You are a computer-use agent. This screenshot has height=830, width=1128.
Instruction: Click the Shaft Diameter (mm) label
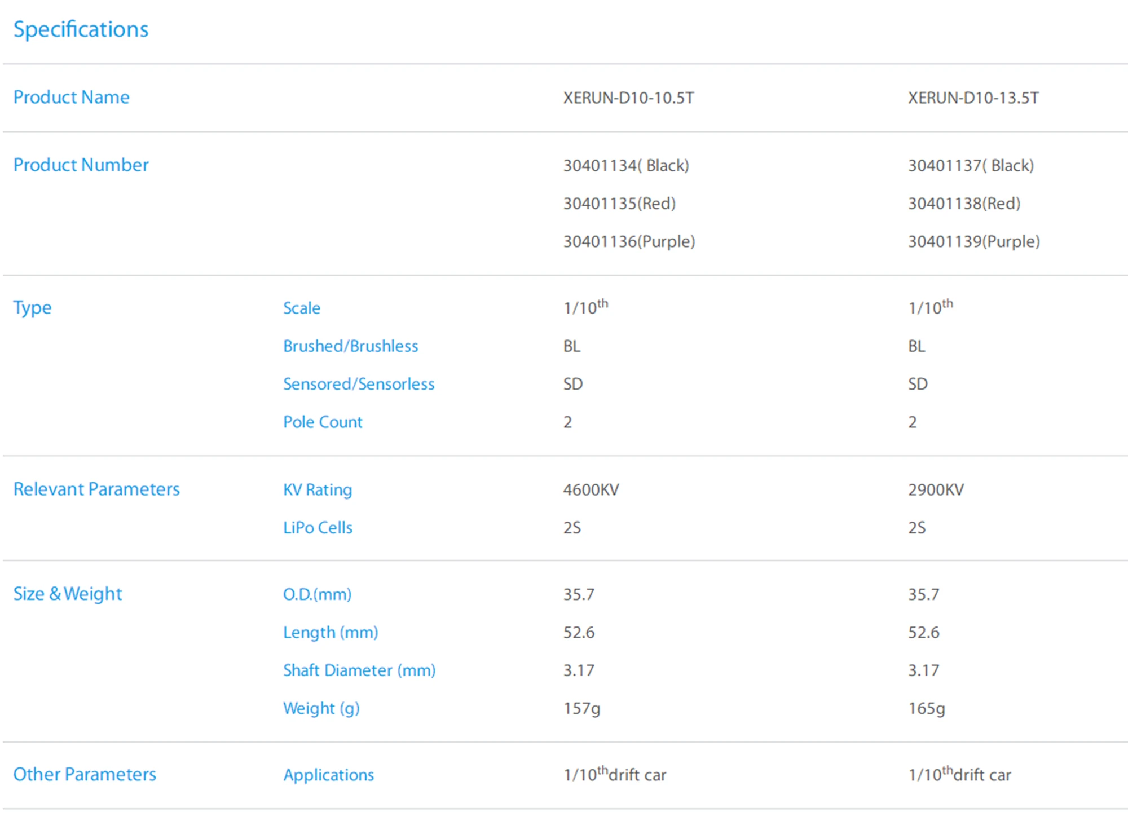click(359, 670)
